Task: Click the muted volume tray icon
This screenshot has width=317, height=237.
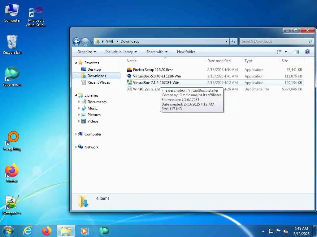Action: tap(286, 231)
